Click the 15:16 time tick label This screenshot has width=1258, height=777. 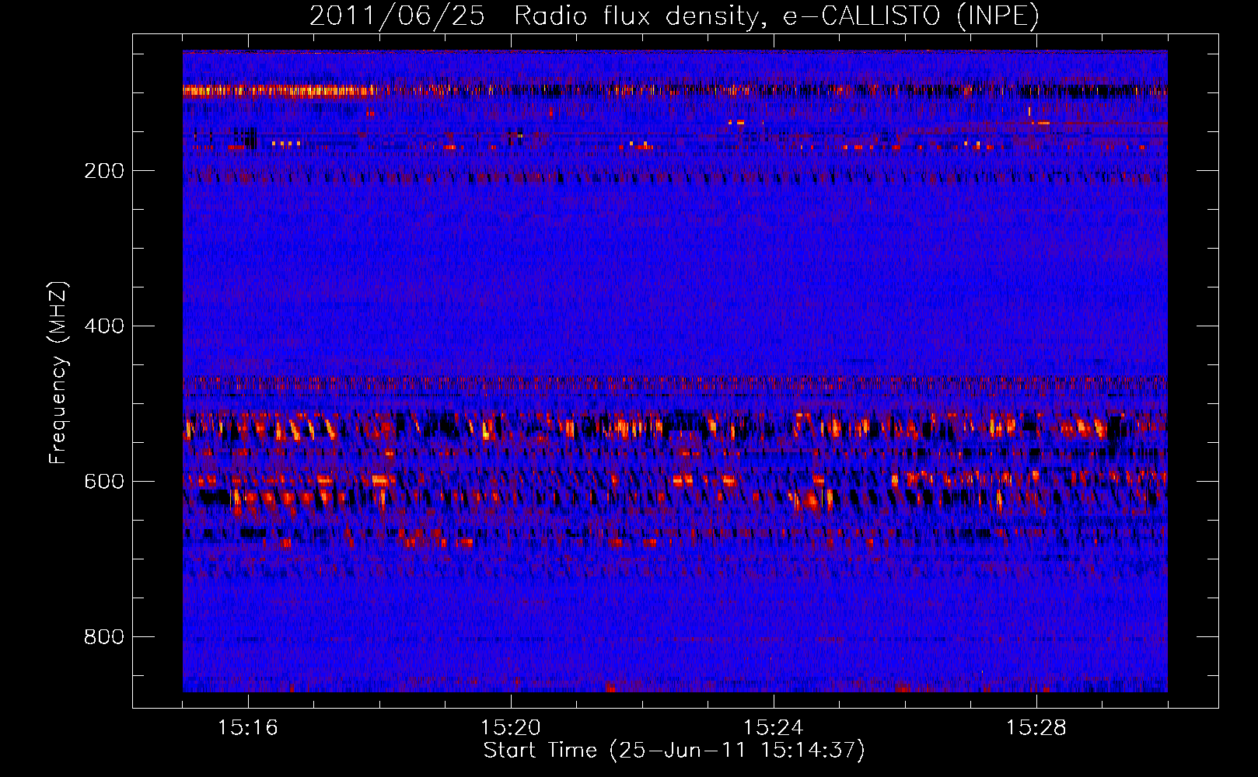click(248, 728)
